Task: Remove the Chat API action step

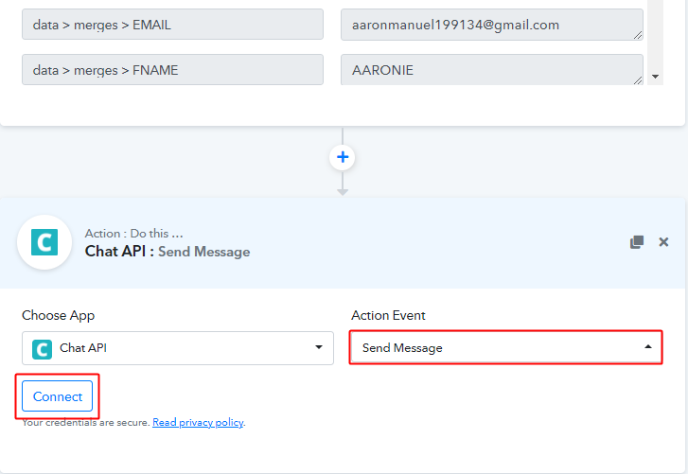Action: [x=663, y=242]
